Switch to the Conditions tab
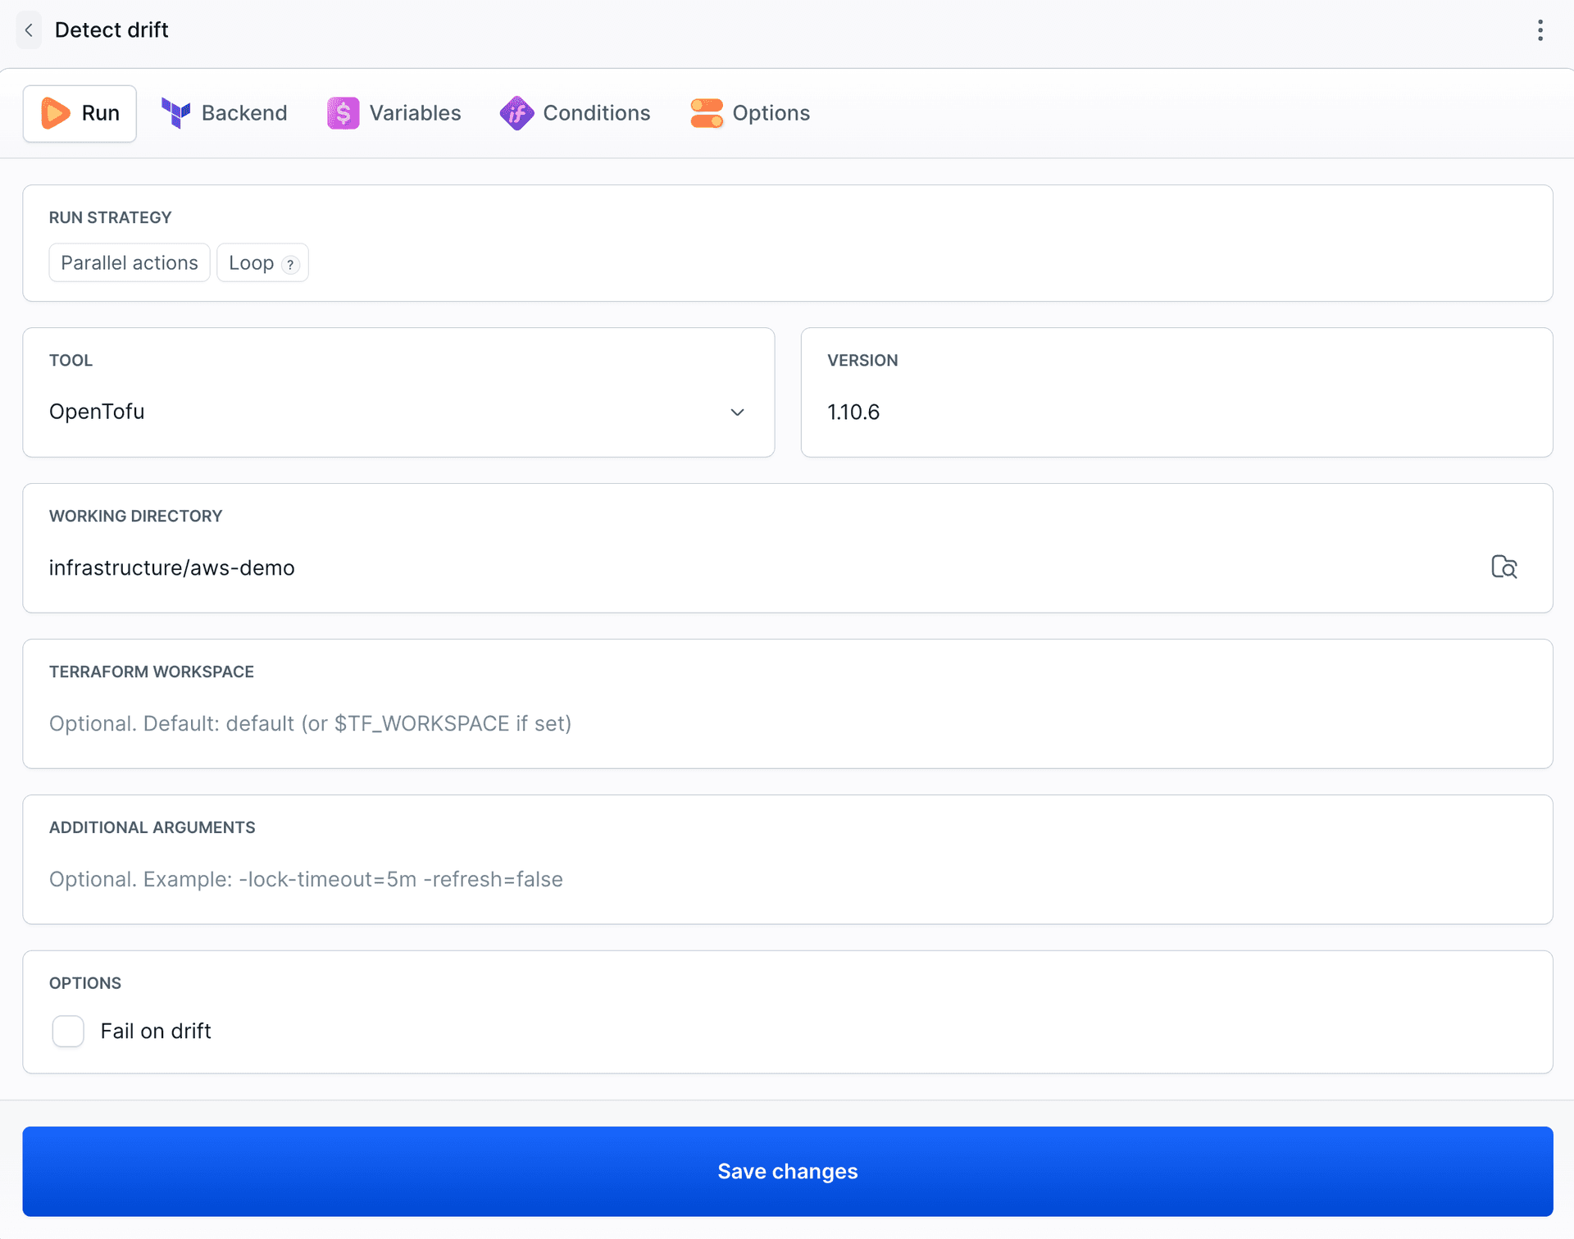 pos(575,113)
